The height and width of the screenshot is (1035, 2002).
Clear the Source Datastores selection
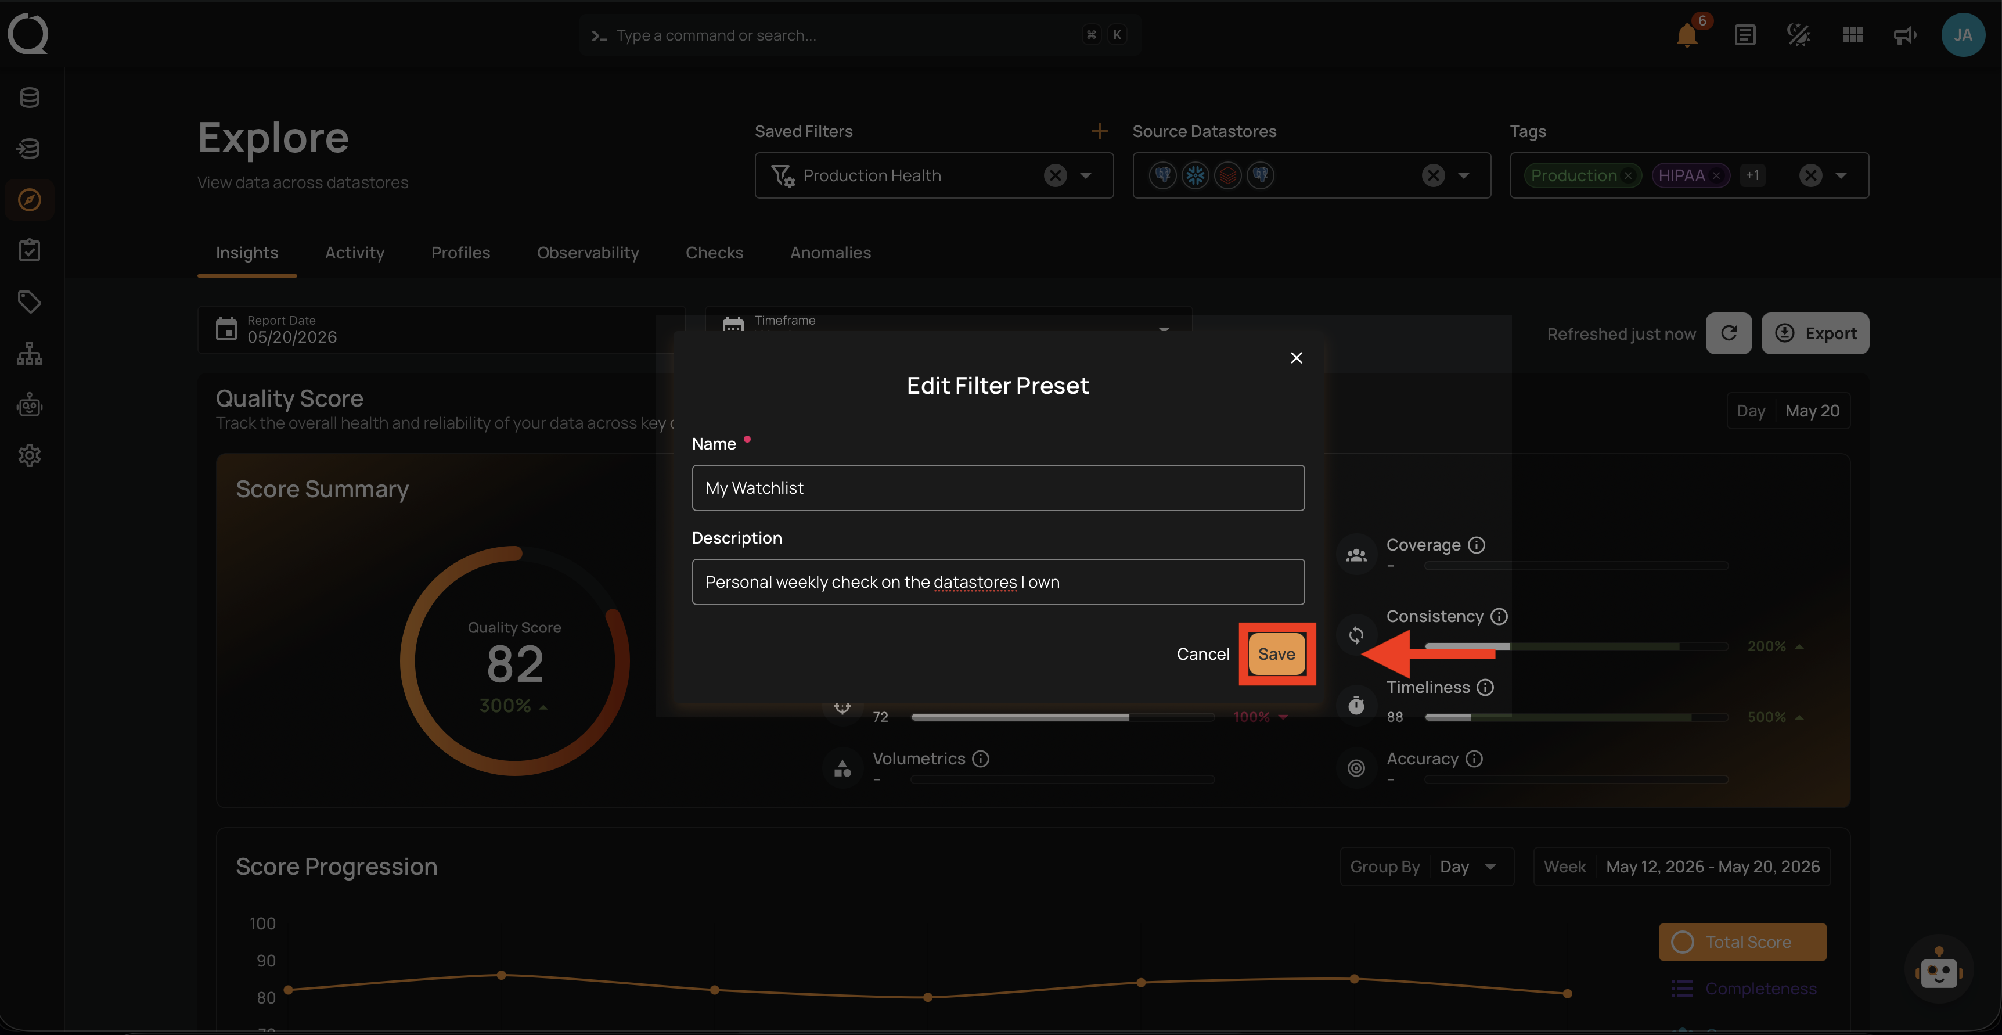tap(1433, 176)
